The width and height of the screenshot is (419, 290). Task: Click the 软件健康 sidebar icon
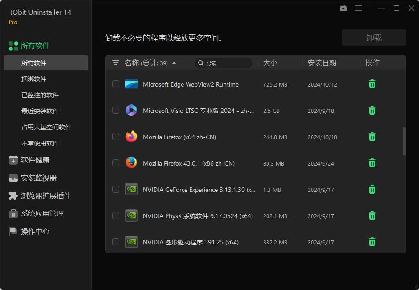tap(13, 160)
